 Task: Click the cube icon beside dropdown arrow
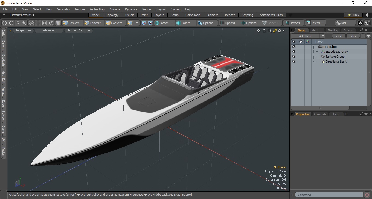pos(130,23)
